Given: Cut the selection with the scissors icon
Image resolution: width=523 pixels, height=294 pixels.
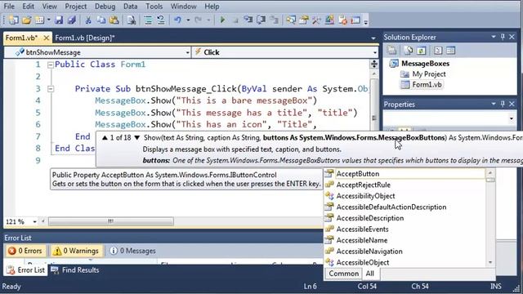Looking at the screenshot, I should pyautogui.click(x=88, y=20).
